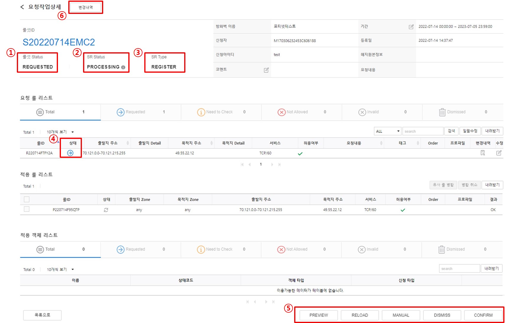505x323 pixels.
Task: Click 유사 룰 병합 merge similar rules button
Action: click(443, 185)
